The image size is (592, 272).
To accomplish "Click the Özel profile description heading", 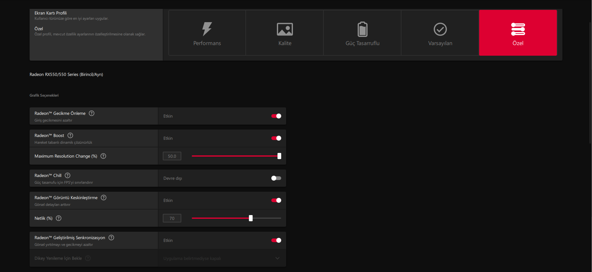I will tap(39, 29).
